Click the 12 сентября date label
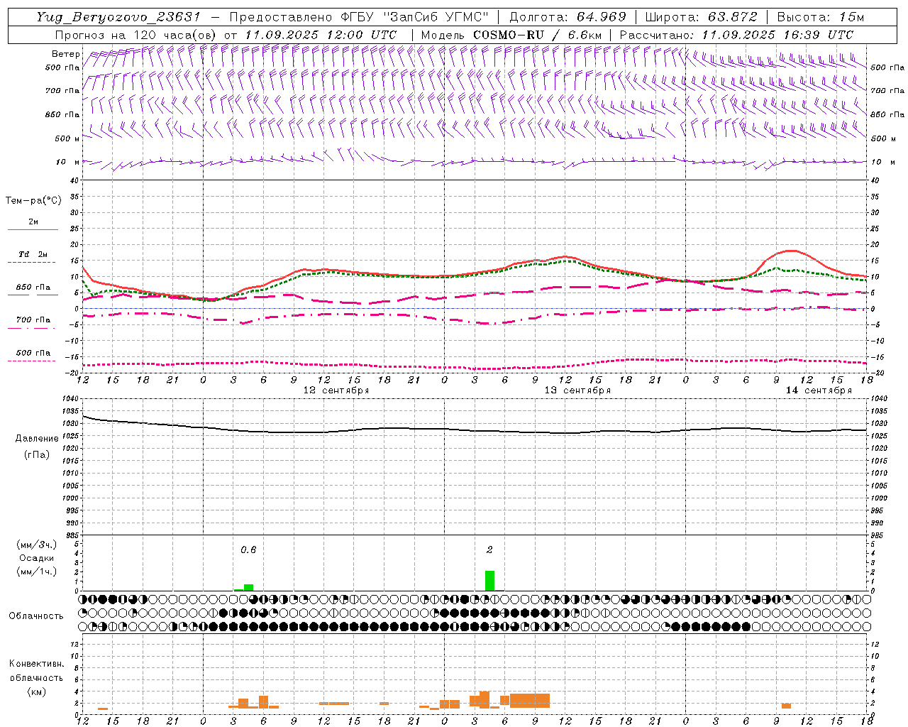 [x=336, y=390]
